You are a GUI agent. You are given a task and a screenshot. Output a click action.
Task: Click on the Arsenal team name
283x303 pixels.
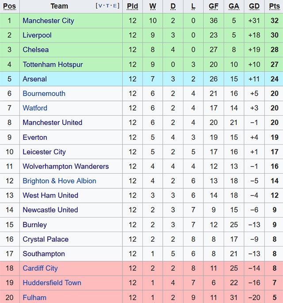coord(34,79)
